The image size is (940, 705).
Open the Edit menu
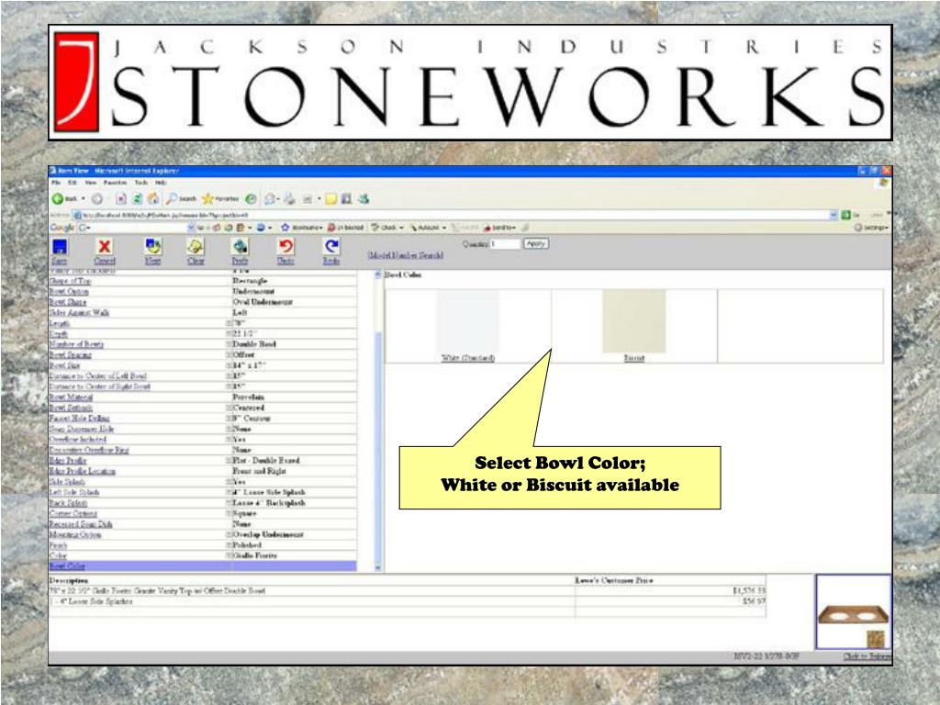[73, 183]
